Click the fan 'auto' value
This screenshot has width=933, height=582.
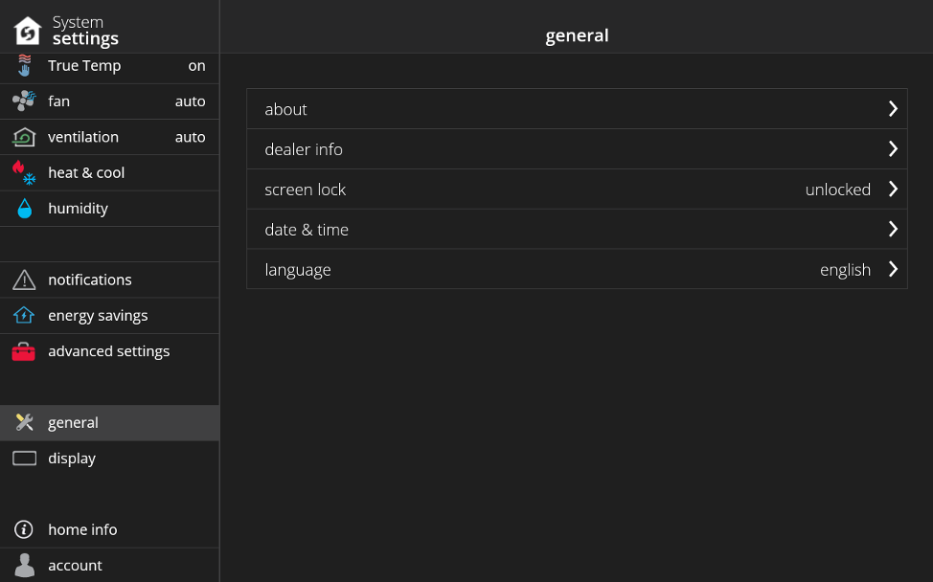tap(191, 101)
